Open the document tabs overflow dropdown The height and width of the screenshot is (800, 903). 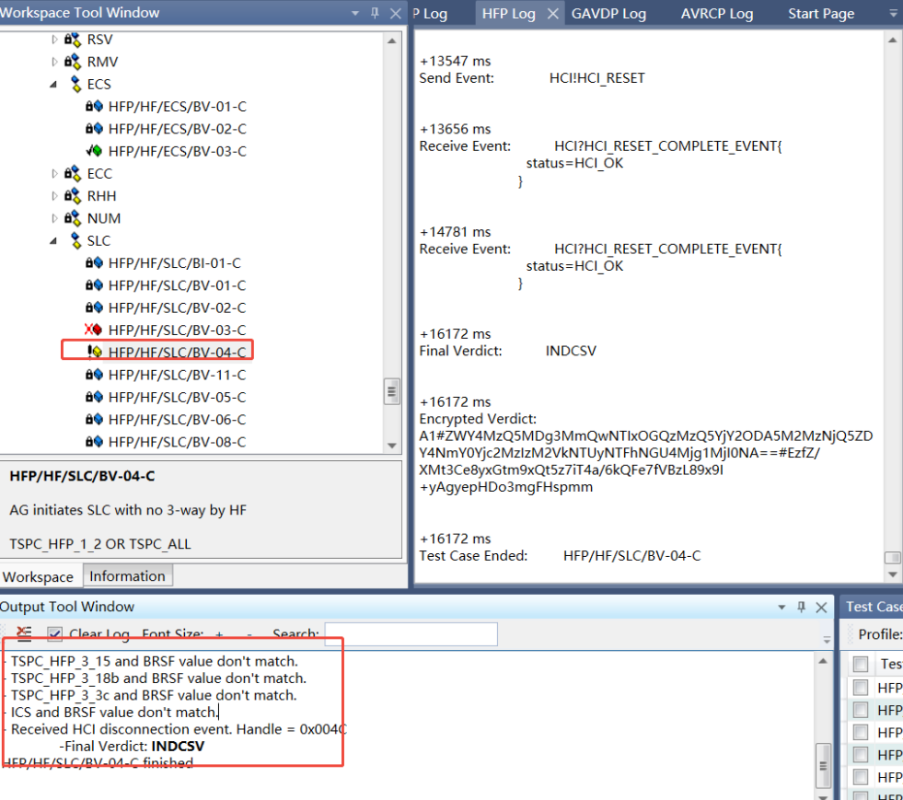tap(894, 13)
